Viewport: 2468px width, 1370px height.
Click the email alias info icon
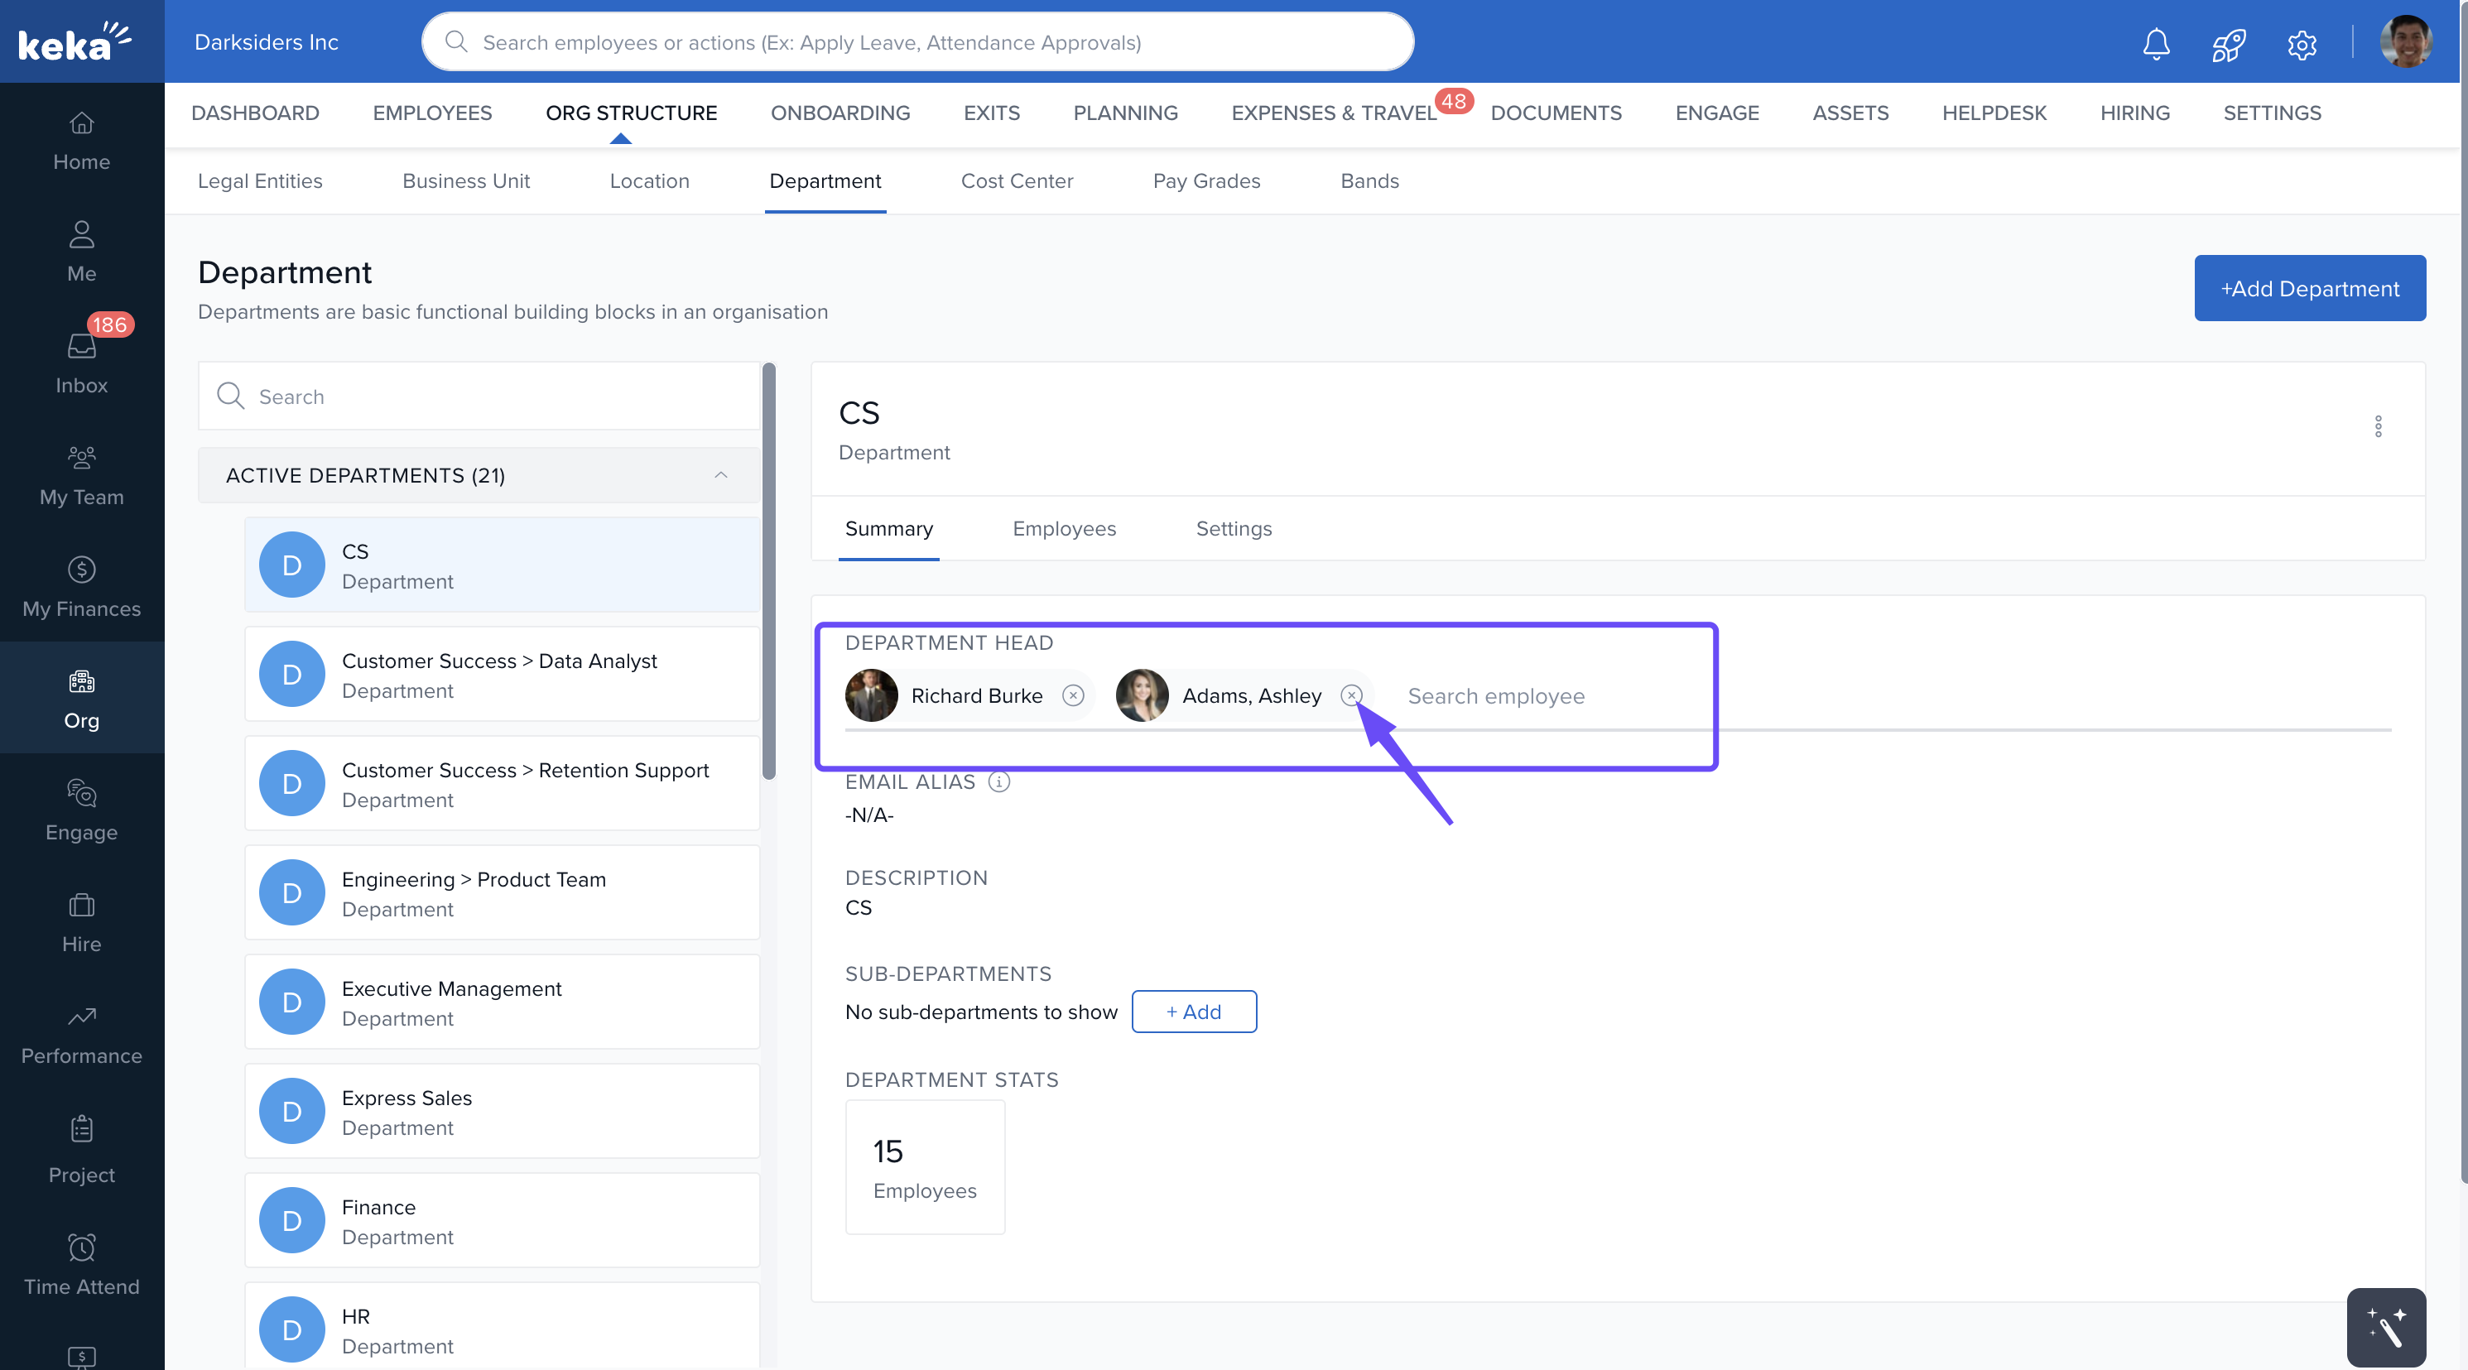(998, 781)
